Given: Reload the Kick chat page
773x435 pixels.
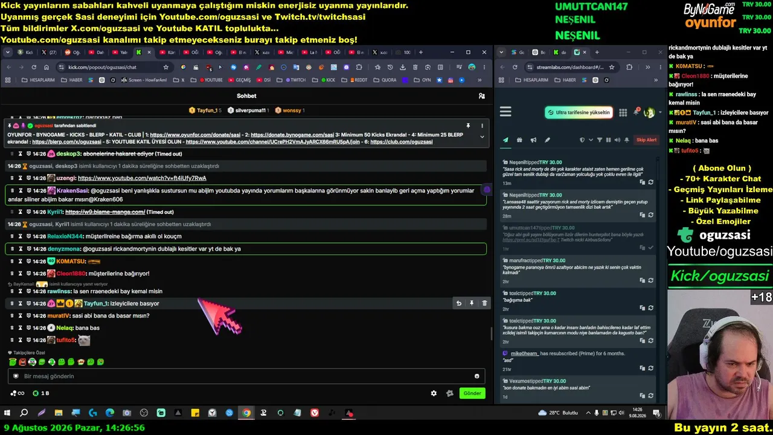Looking at the screenshot, I should pos(34,67).
